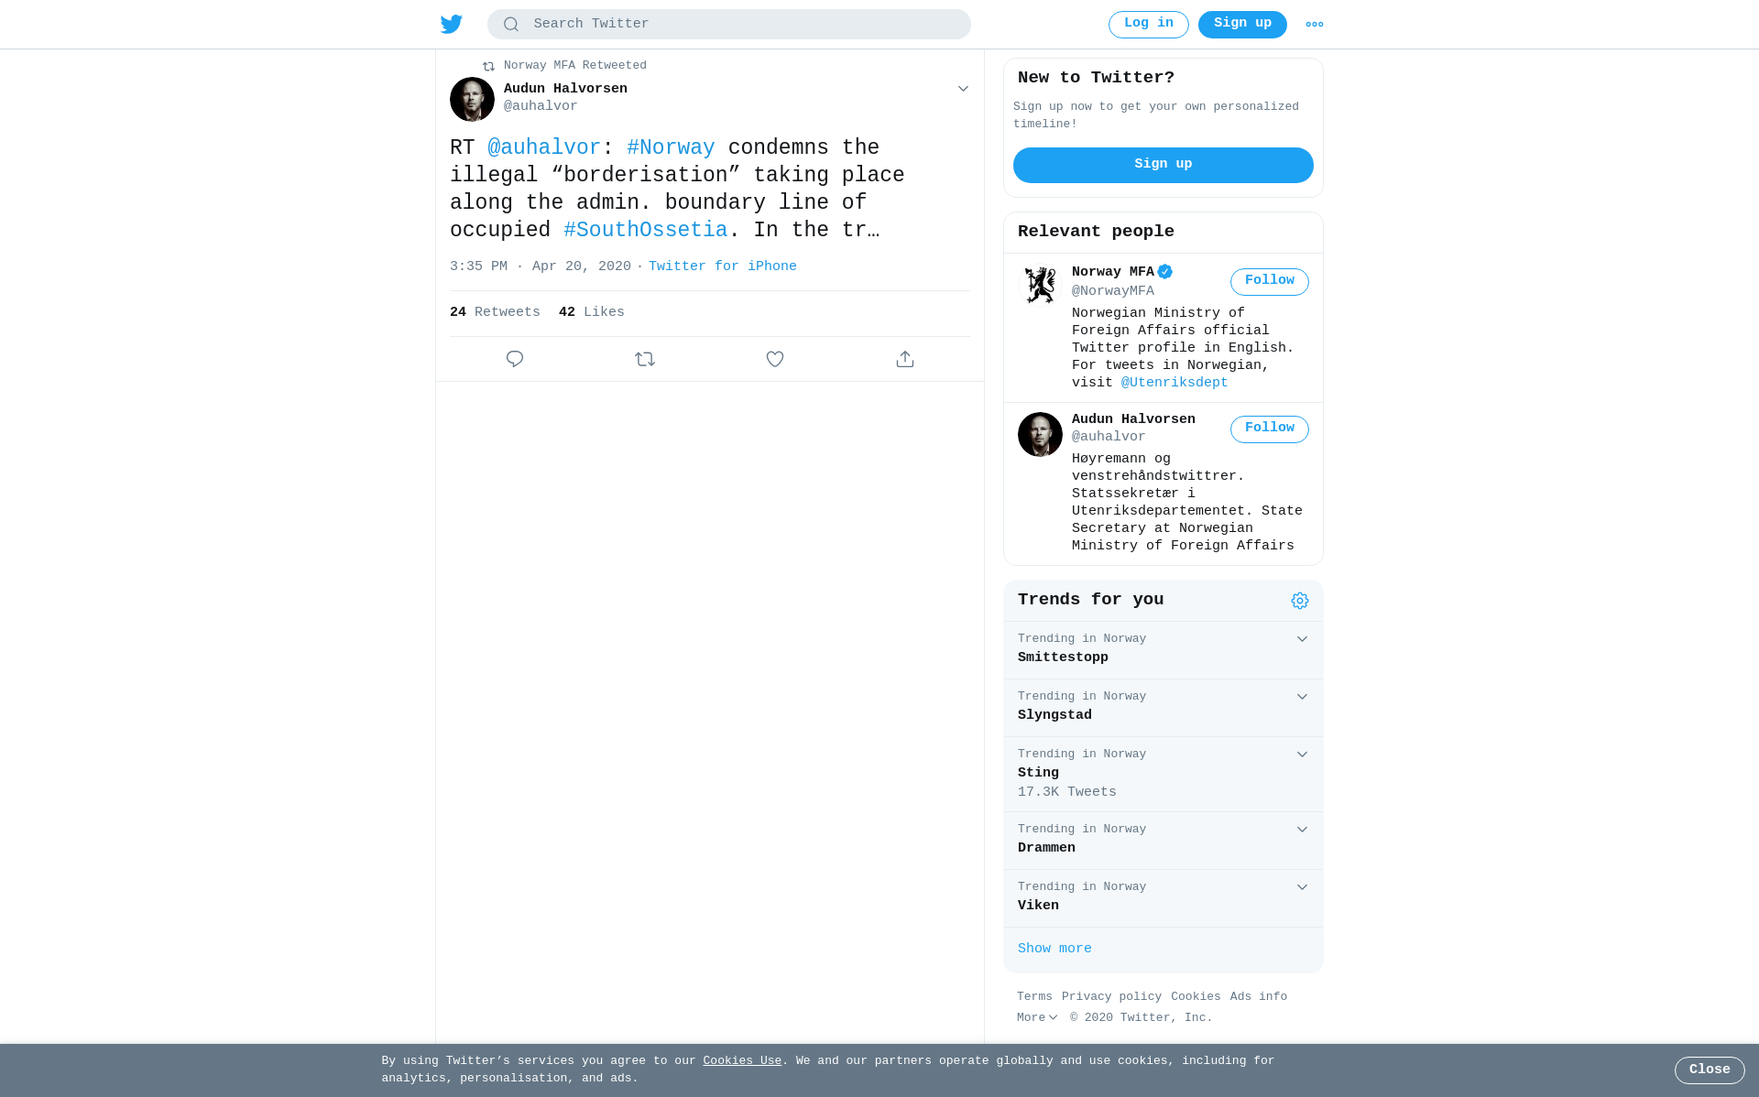1759x1097 pixels.
Task: Open the reply icon under the tweet
Action: (515, 359)
